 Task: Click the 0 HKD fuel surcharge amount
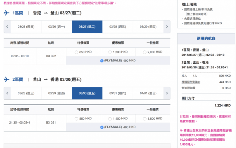[227, 88]
